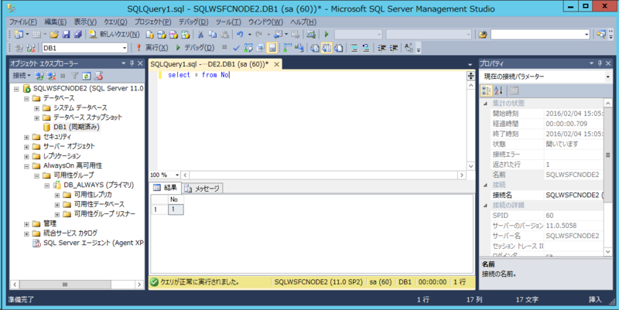The width and height of the screenshot is (619, 310).
Task: Expand the 管理 folder
Action: 26,224
